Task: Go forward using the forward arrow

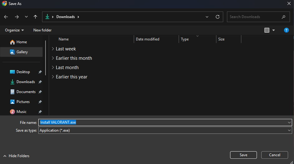Action: (17, 17)
